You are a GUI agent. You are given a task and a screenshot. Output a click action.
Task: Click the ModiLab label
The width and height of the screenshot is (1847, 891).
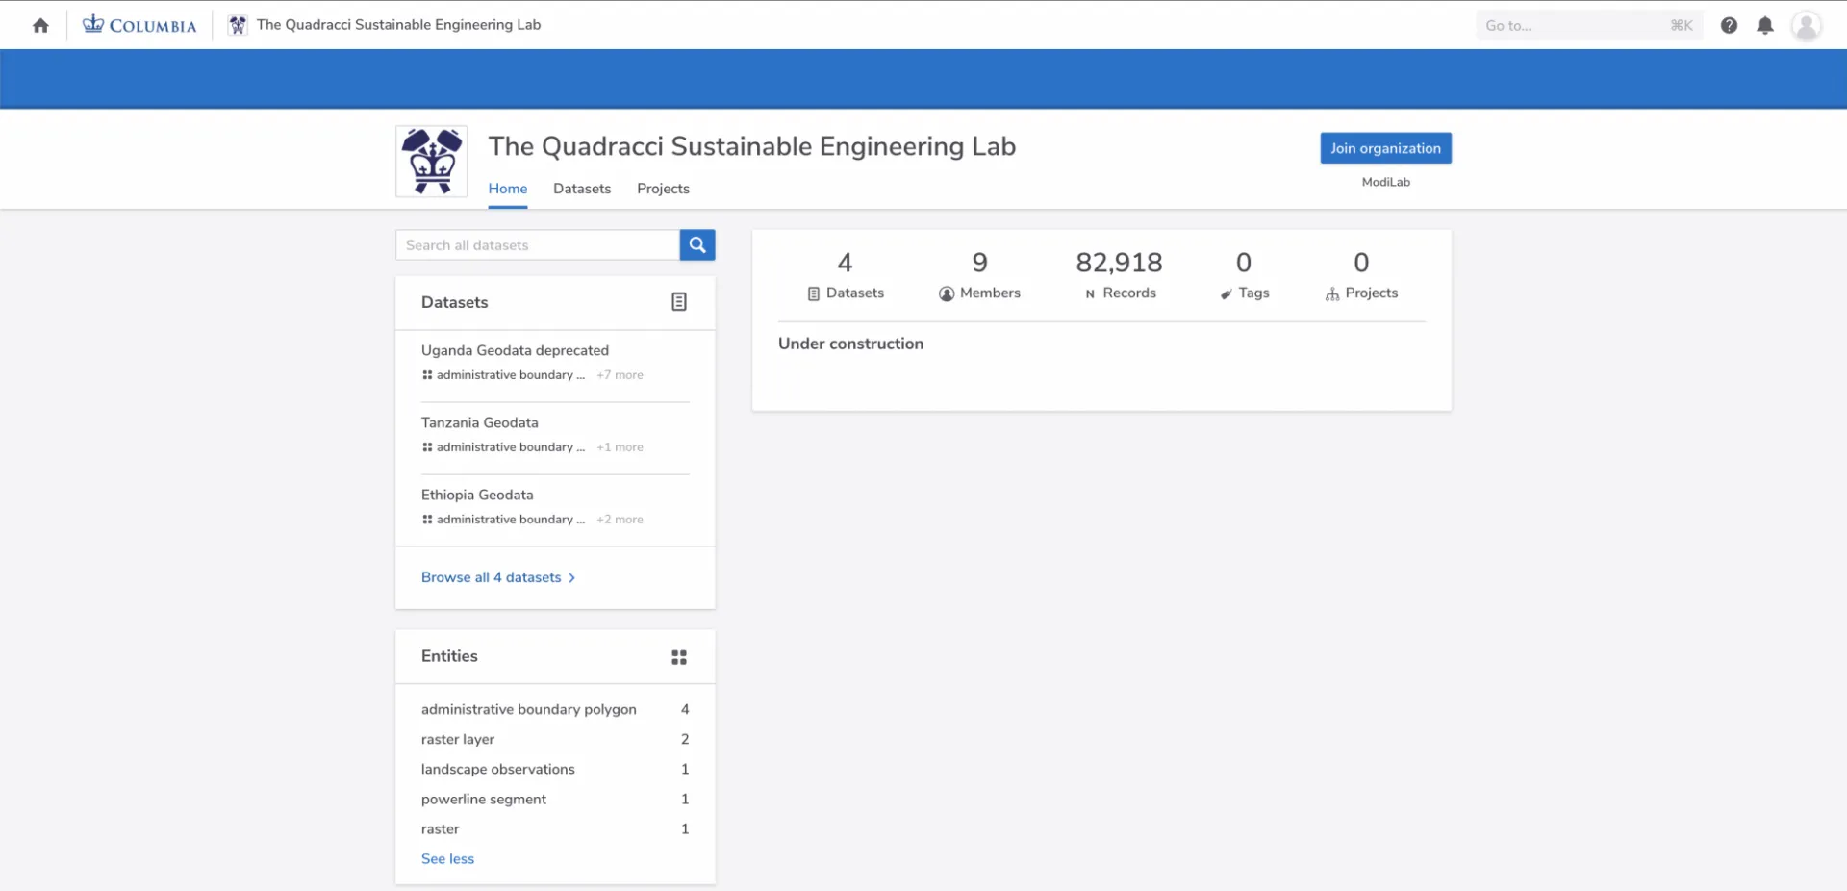(1385, 182)
